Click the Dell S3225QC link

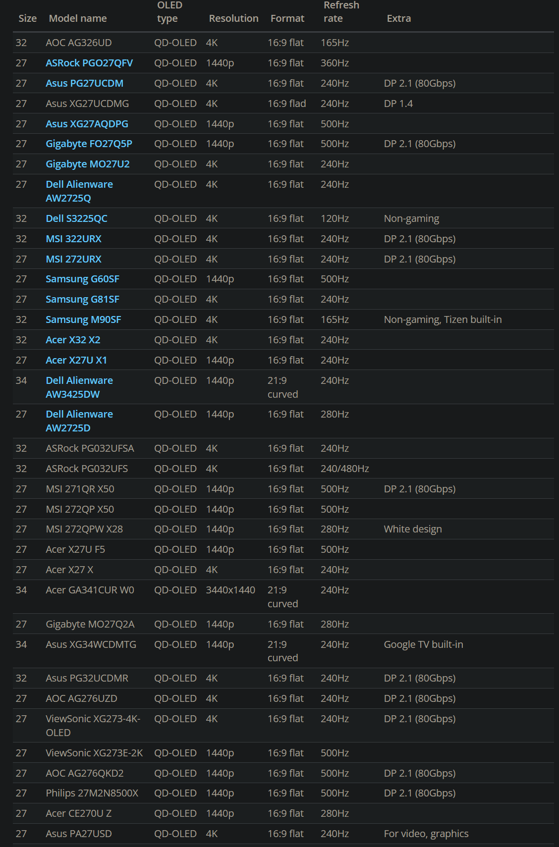point(76,218)
